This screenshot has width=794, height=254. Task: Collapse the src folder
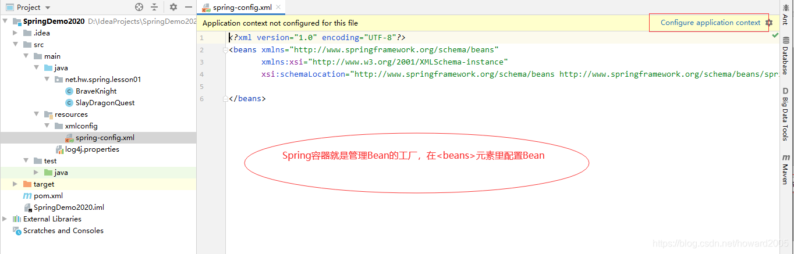click(16, 45)
